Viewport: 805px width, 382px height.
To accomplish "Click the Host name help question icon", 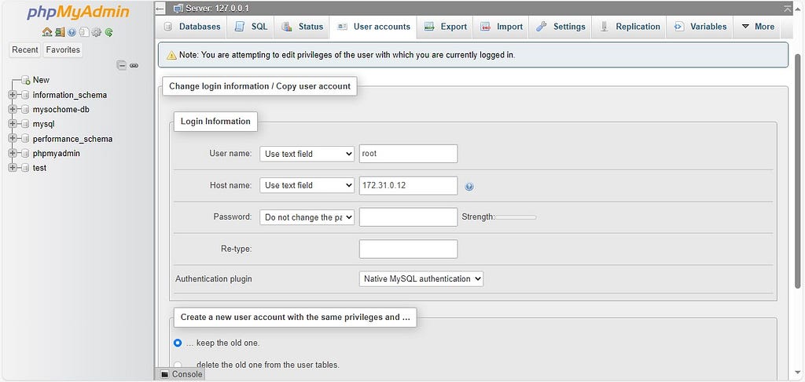I will (x=469, y=187).
